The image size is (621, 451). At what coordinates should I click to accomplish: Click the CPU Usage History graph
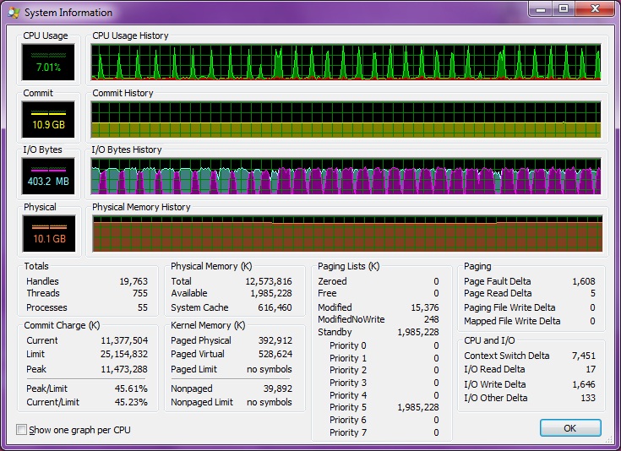[x=346, y=62]
